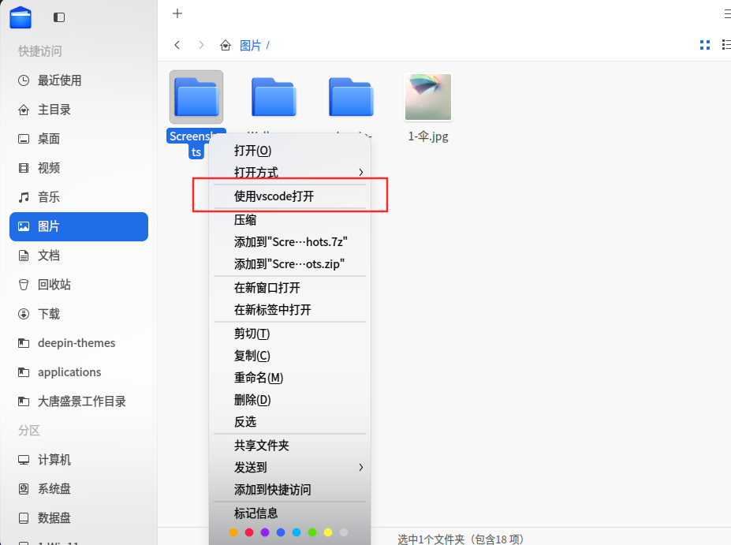Choose 在新标签中打开 menu entry
This screenshot has height=545, width=731.
[289, 309]
